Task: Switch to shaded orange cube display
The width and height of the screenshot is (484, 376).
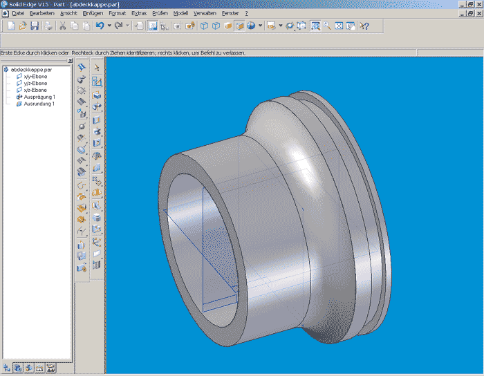Action: click(x=228, y=26)
